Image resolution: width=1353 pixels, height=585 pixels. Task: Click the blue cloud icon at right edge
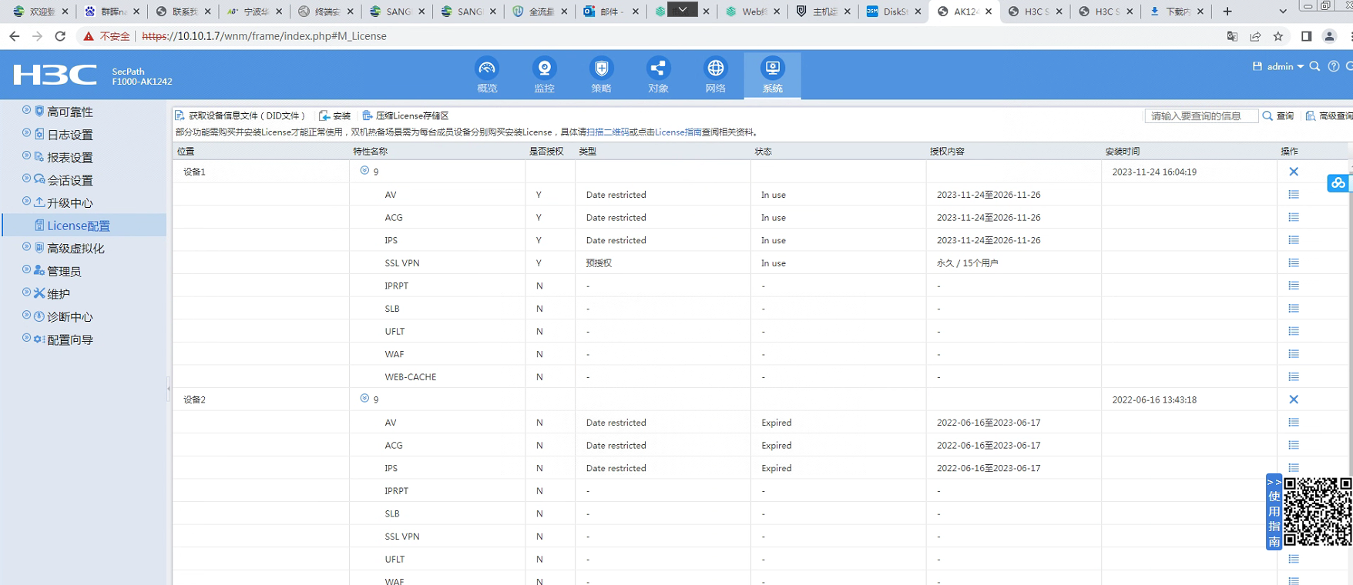[x=1338, y=183]
